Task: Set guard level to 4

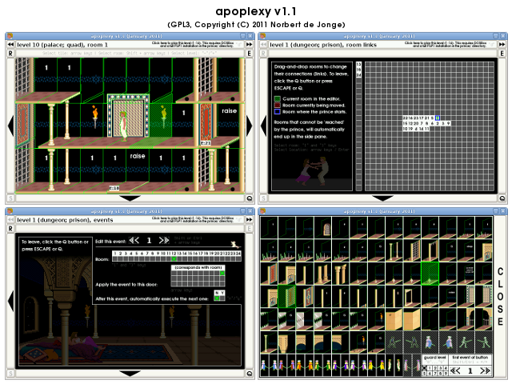Action: coord(446,368)
